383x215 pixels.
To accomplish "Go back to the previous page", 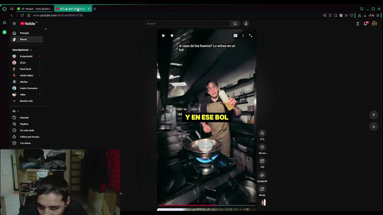I will pos(11,15).
